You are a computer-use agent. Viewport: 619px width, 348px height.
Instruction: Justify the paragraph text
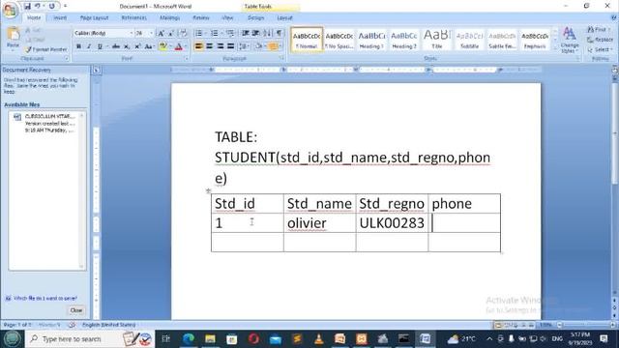(231, 46)
